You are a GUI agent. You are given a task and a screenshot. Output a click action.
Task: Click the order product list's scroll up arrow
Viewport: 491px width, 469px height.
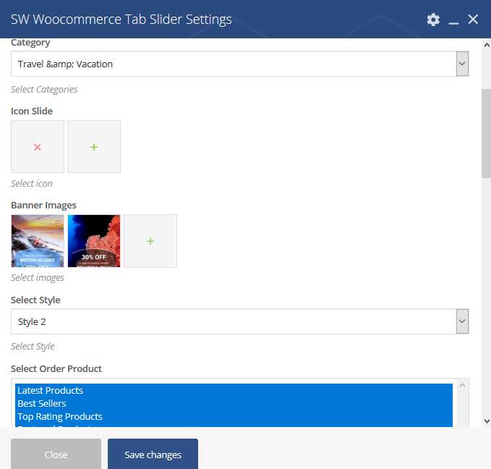click(x=463, y=385)
